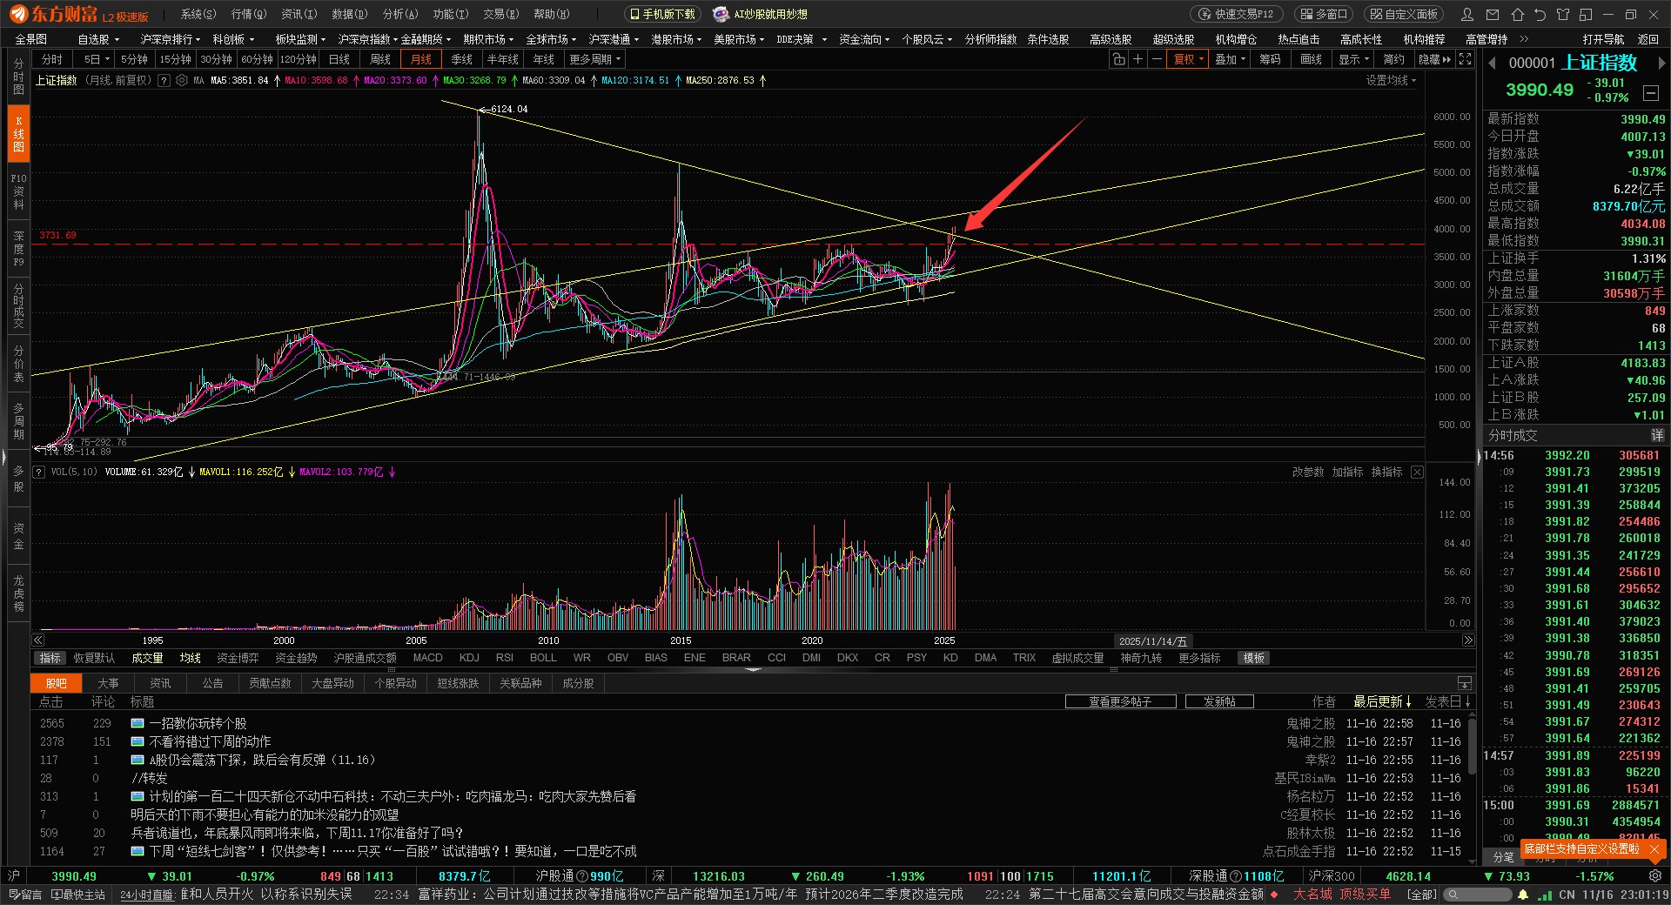Click the 快速交易F12 button

coord(1237,15)
